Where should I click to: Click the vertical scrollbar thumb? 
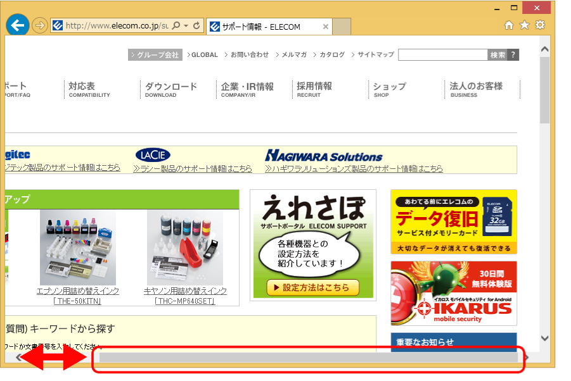coord(545,89)
